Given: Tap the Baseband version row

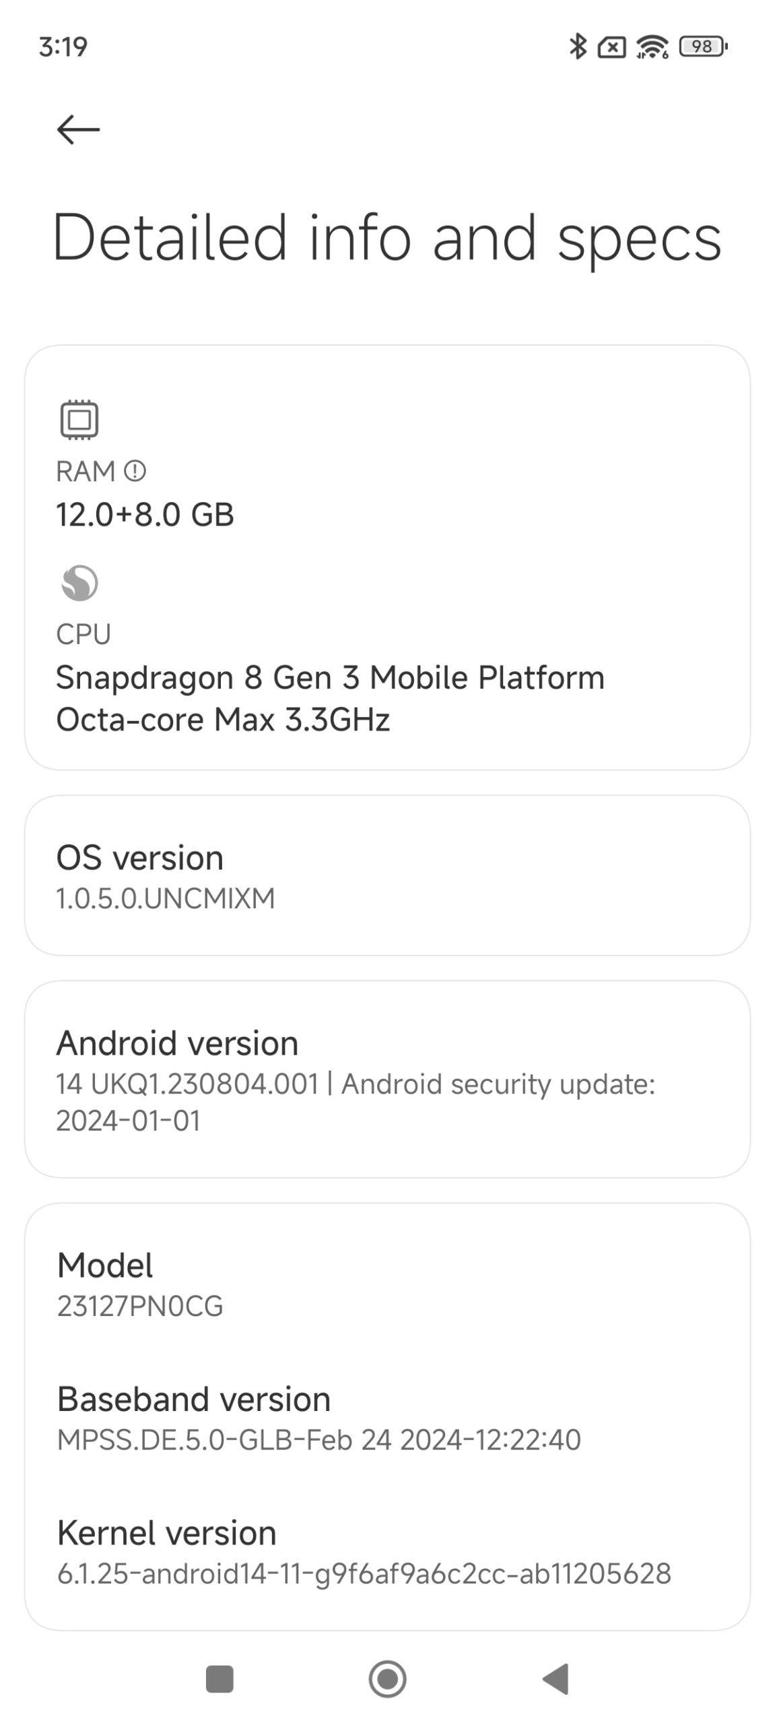Looking at the screenshot, I should pos(387,1418).
